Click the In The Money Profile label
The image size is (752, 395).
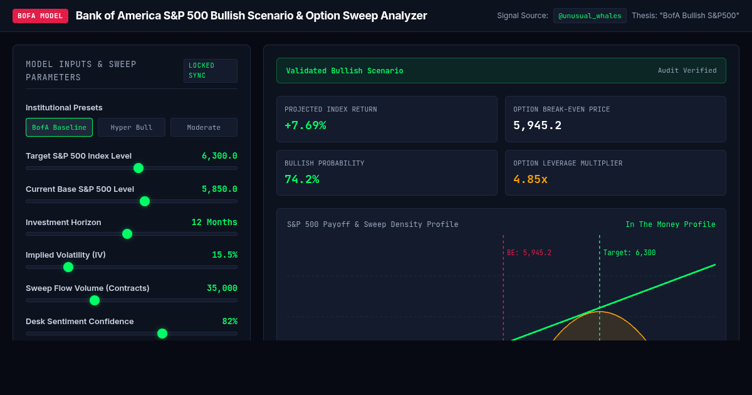[671, 224]
